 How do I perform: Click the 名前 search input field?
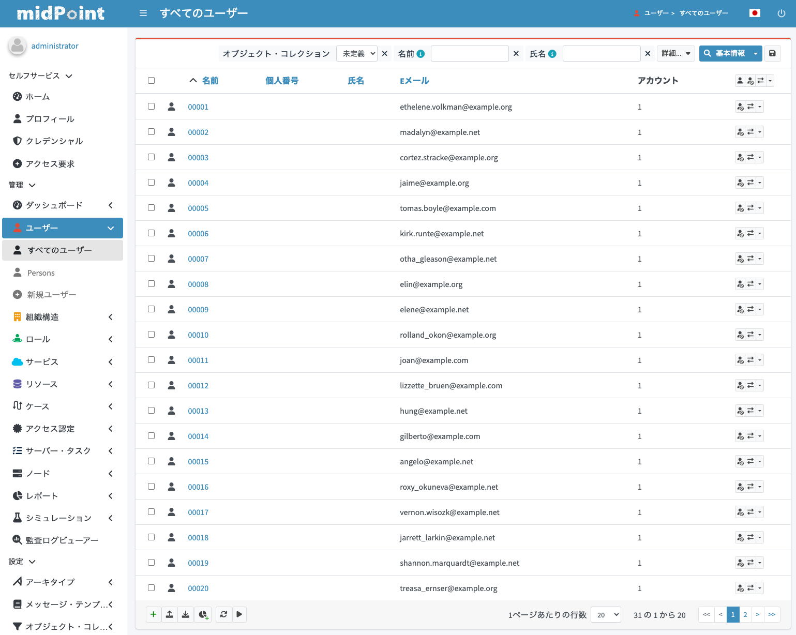470,53
